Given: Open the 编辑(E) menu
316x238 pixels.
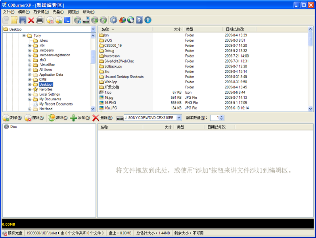Looking at the screenshot, I should pos(24,12).
